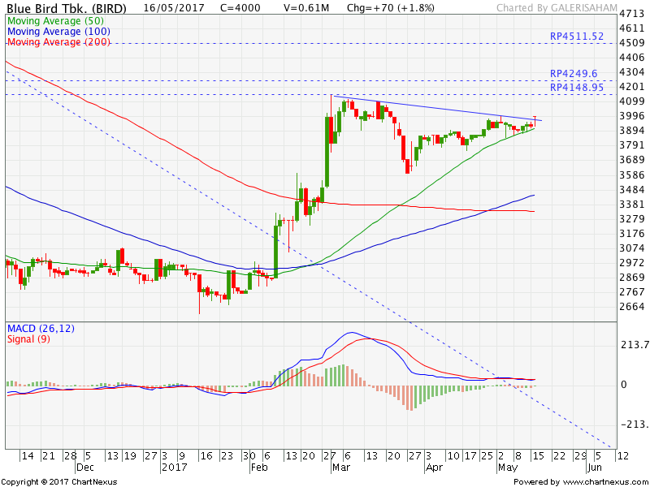Click the RP4148.95 price level label

click(x=577, y=87)
